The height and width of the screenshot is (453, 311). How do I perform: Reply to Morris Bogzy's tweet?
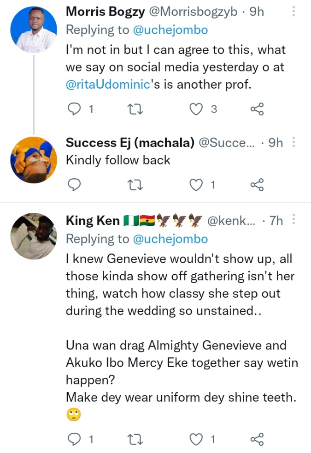tap(74, 109)
